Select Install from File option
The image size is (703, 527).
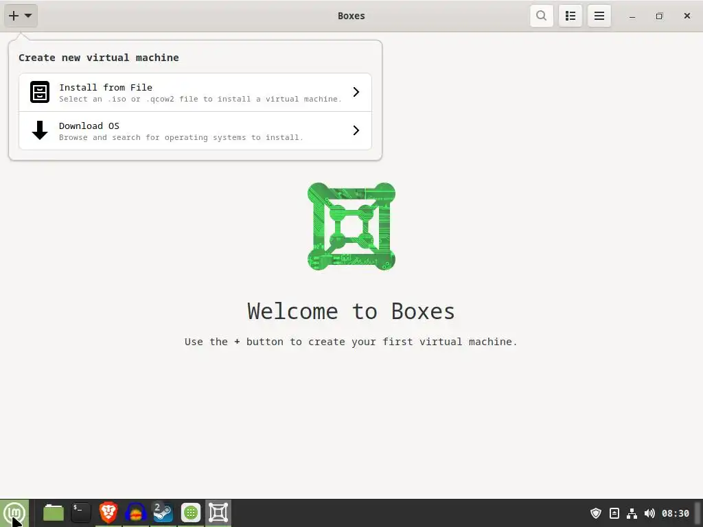[195, 93]
